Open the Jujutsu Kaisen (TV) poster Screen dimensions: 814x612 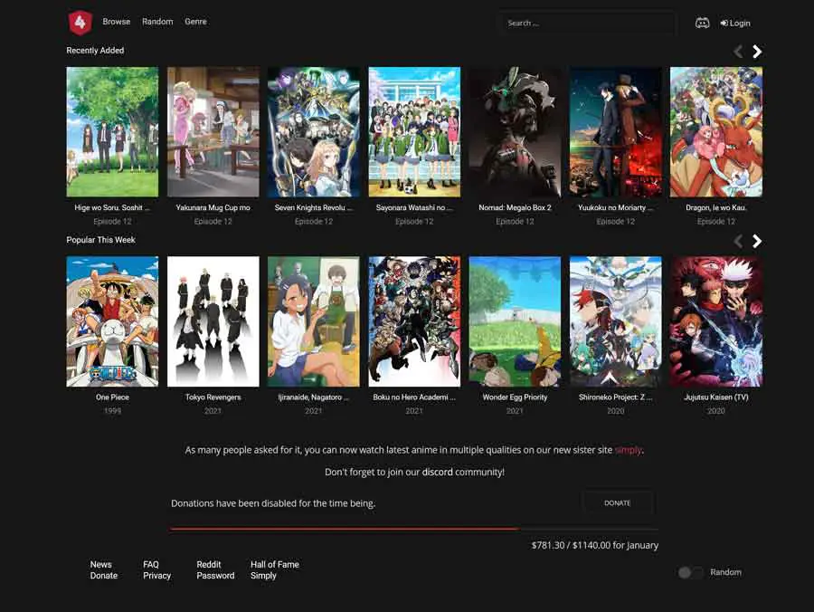click(716, 321)
